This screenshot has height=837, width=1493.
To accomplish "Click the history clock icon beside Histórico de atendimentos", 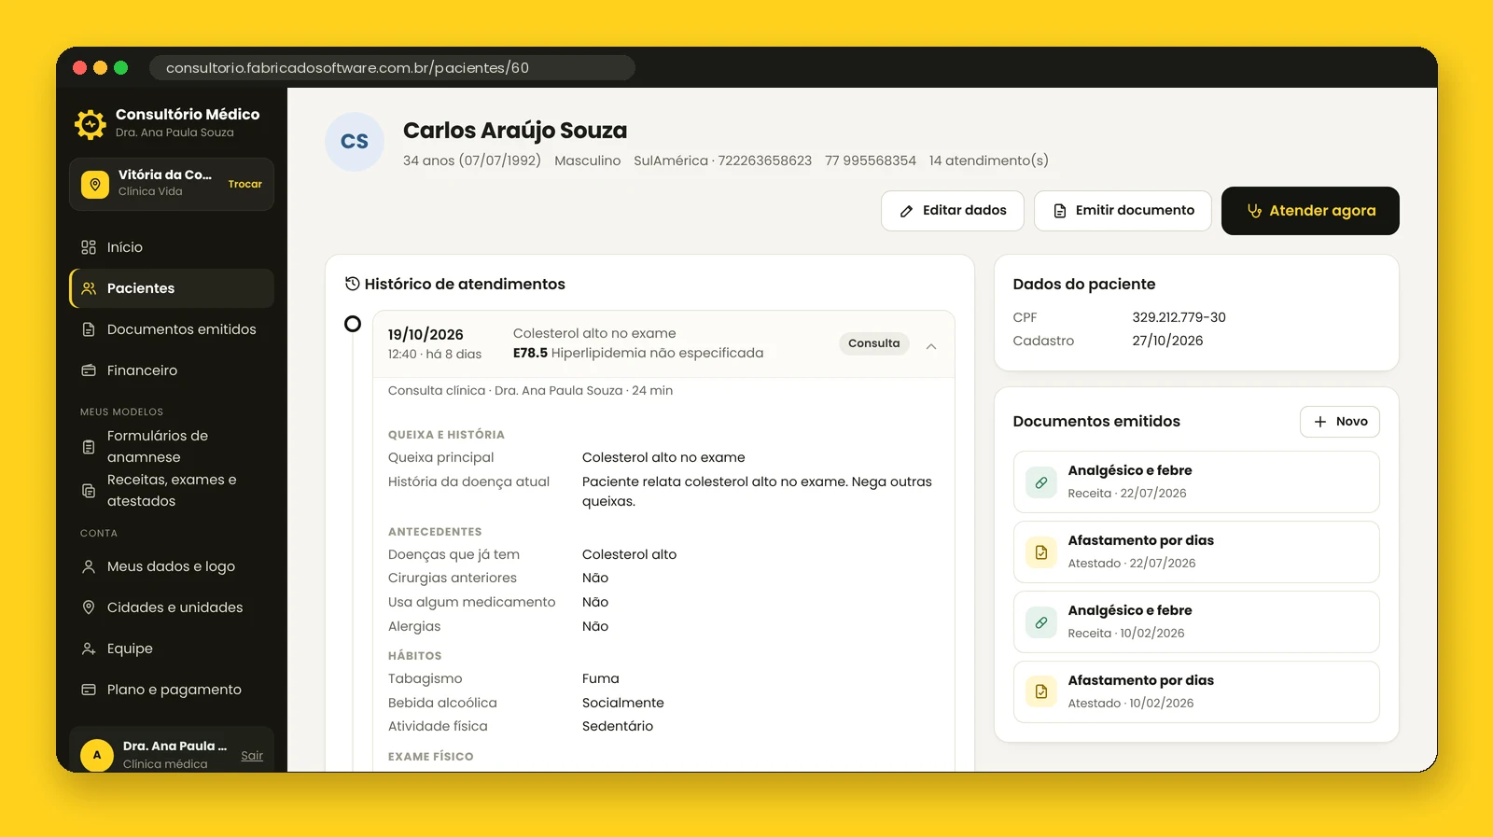I will (353, 284).
